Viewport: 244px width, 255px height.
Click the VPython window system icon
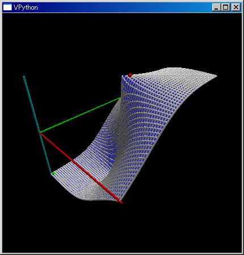tap(7, 7)
